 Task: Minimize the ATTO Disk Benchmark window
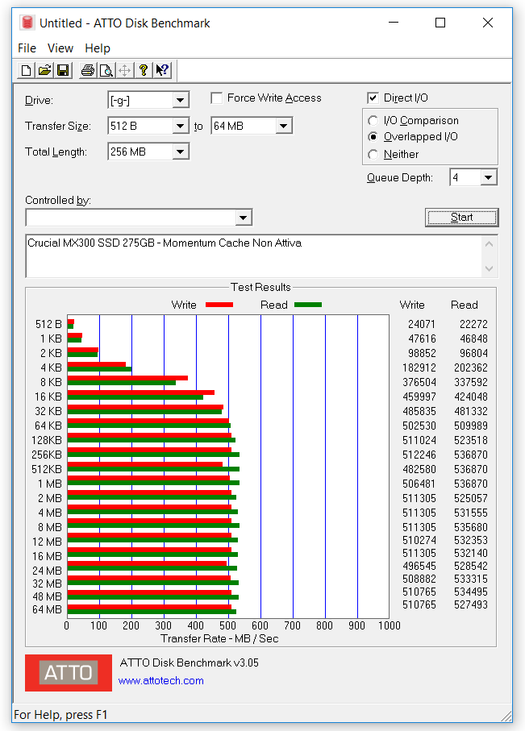tap(394, 23)
